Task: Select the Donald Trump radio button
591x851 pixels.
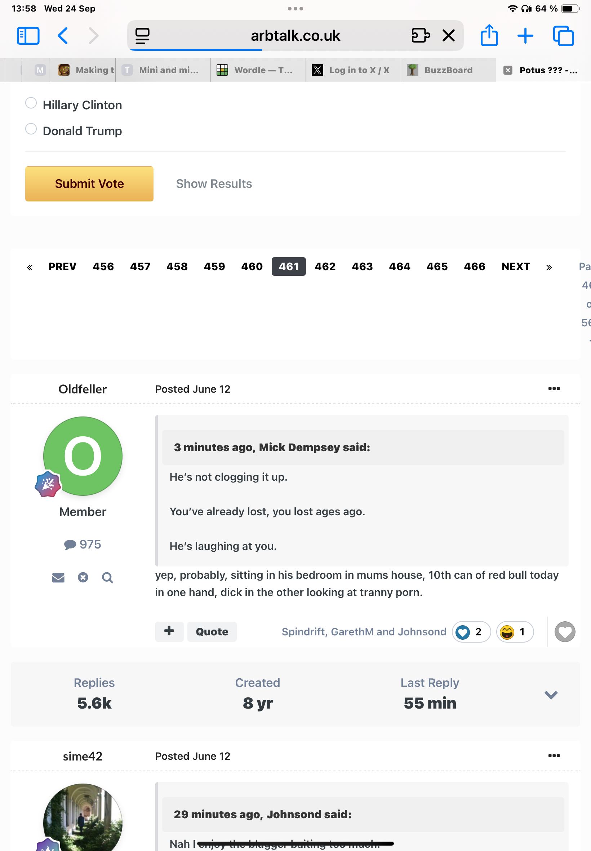Action: [x=31, y=129]
